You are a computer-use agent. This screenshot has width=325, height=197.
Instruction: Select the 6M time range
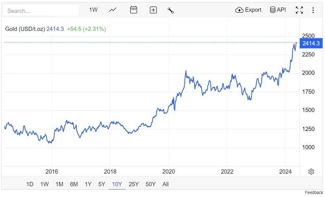click(74, 184)
